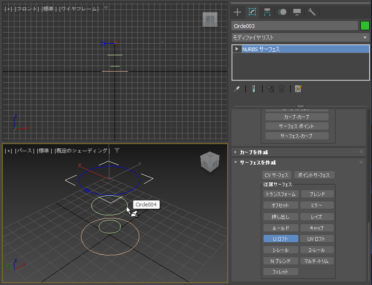The image size is (372, 285).
Task: Click the perspective ViewCube
Action: pos(210,162)
